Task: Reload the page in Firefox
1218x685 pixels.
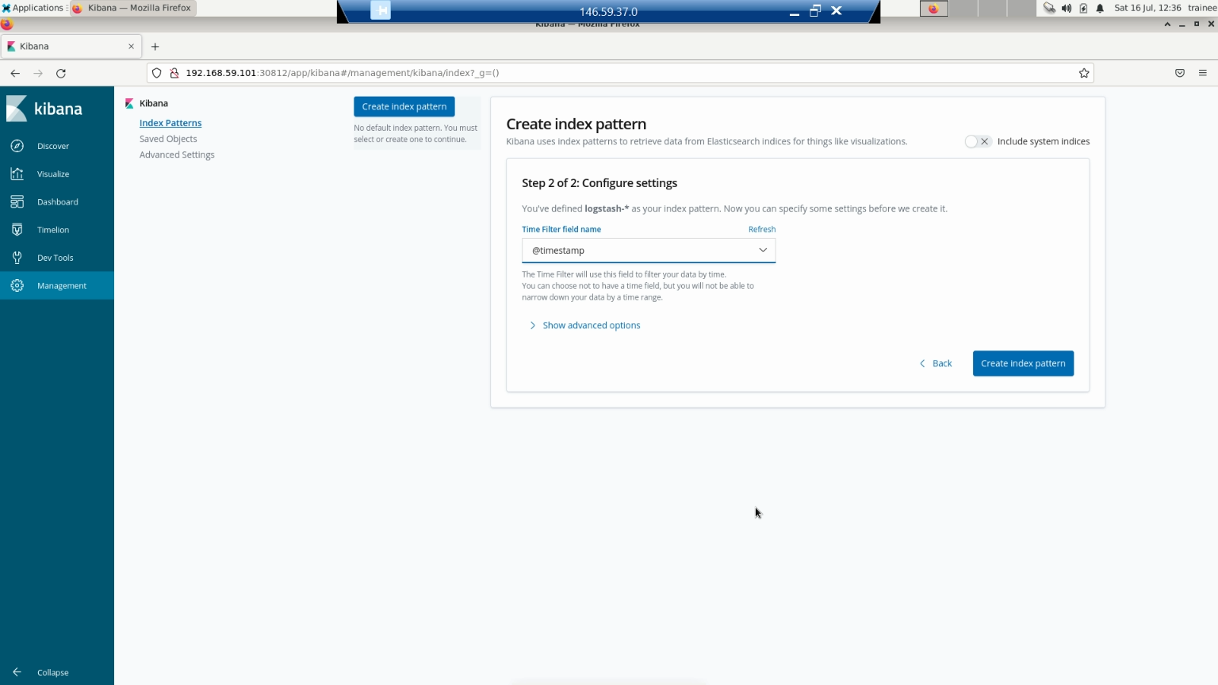Action: [61, 73]
